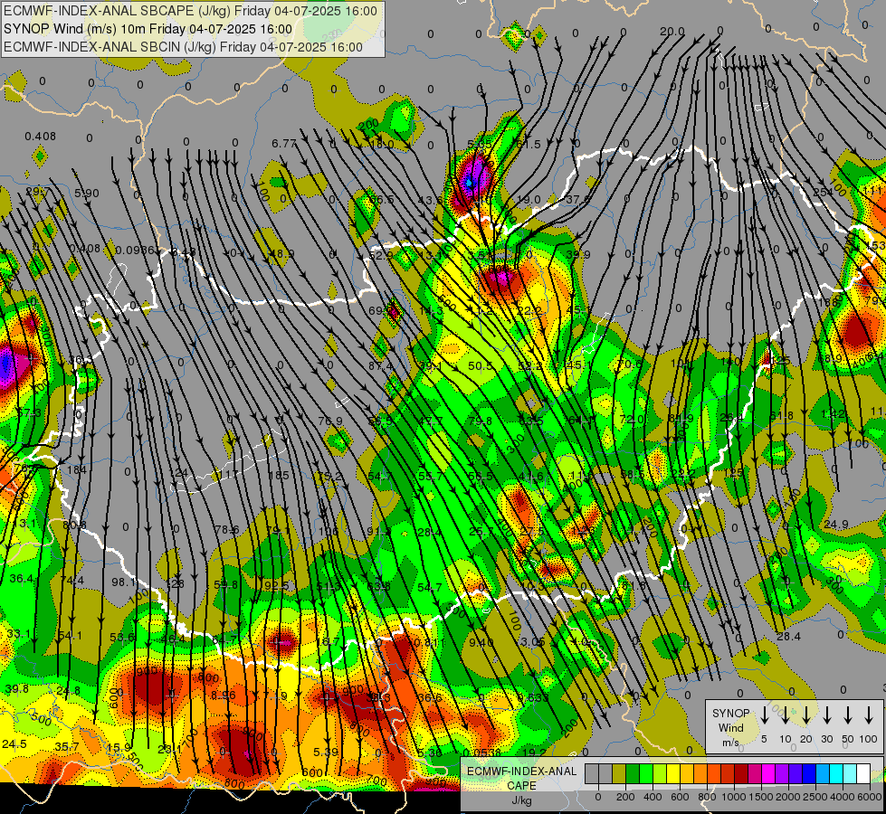Click the 92.5 value label
Image resolution: width=886 pixels, height=814 pixels.
pos(277,586)
